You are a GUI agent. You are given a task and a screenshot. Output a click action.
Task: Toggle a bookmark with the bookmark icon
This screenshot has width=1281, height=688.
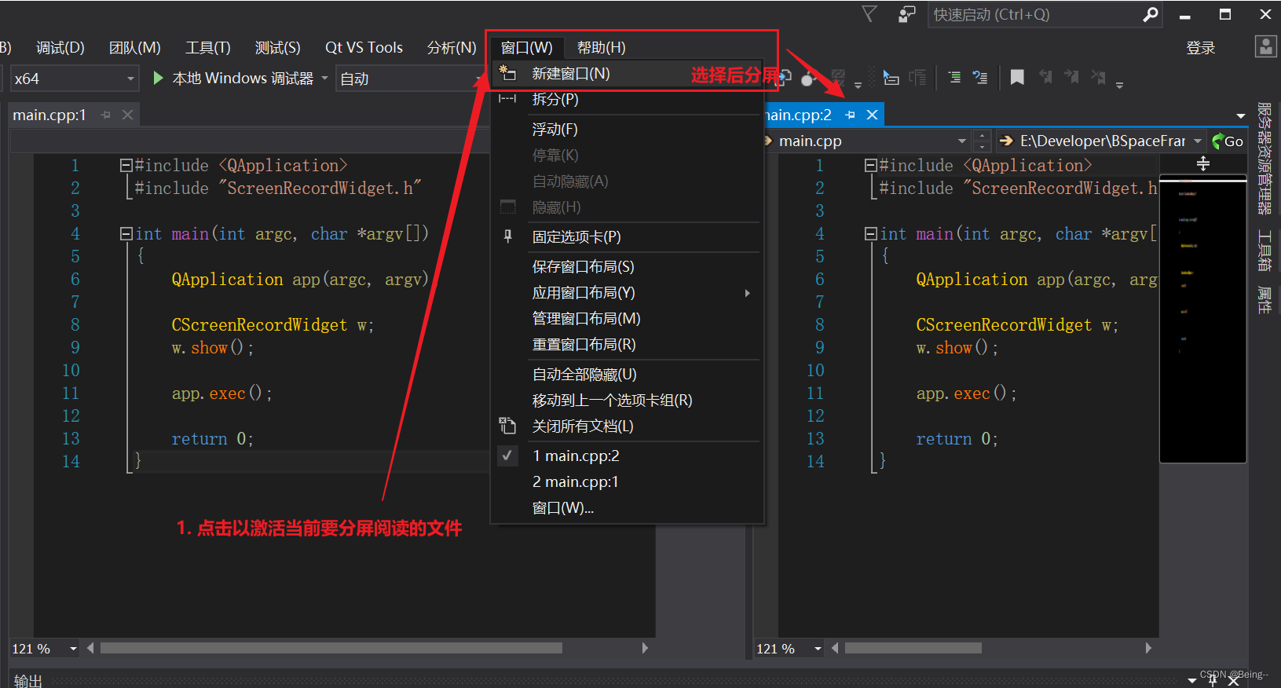[1017, 77]
